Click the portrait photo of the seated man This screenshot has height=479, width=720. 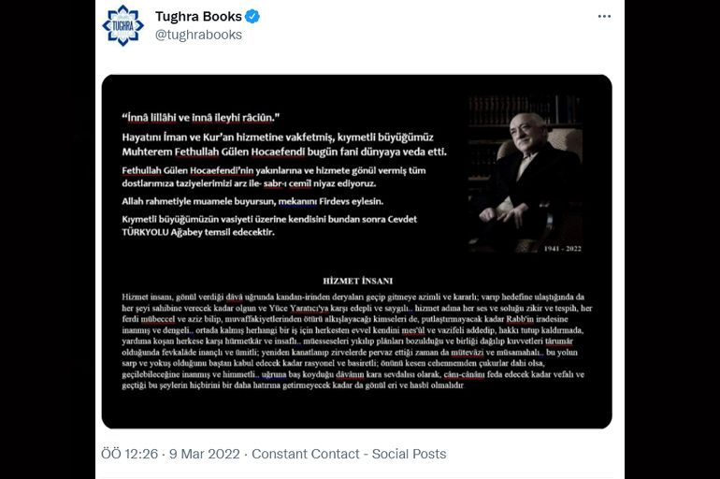point(526,175)
